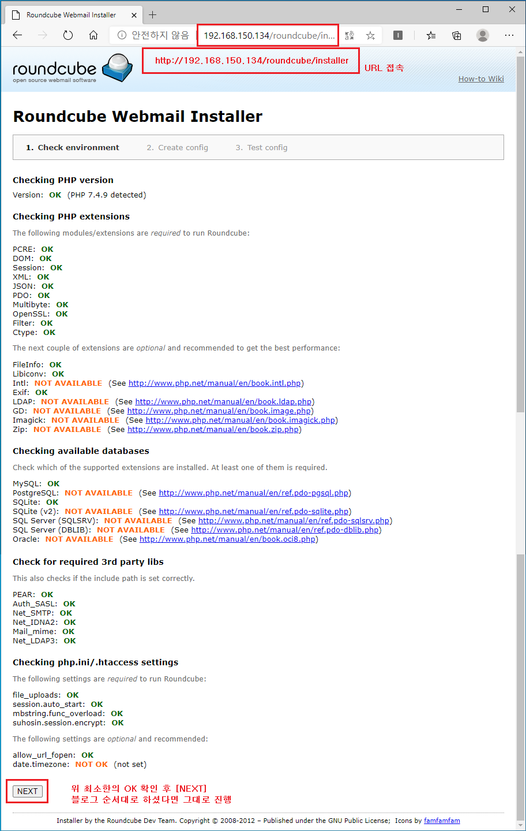
Task: Open the book.intl.php manual link
Action: pyautogui.click(x=215, y=383)
